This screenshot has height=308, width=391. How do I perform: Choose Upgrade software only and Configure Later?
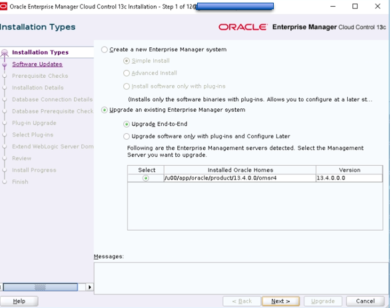point(127,136)
